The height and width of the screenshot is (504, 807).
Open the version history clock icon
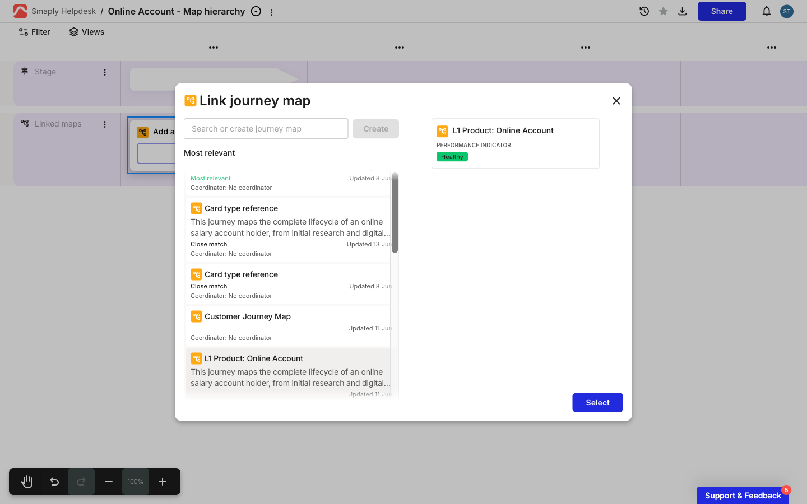click(x=644, y=11)
